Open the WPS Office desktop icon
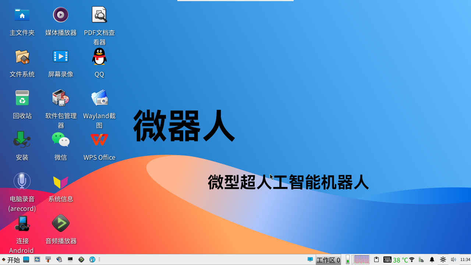The image size is (471, 265). tap(99, 140)
